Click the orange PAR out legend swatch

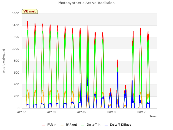62,125
